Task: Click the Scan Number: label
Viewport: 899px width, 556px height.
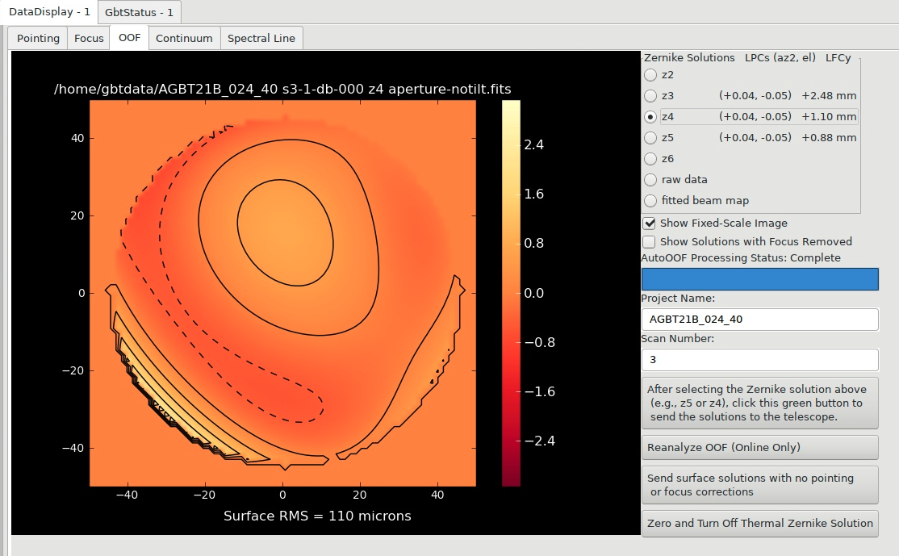Action: tap(678, 338)
